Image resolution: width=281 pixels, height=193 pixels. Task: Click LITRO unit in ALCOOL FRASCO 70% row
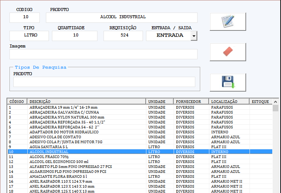tap(154, 157)
